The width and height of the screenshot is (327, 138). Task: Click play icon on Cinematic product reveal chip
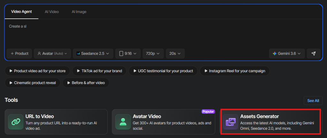pos(11,83)
